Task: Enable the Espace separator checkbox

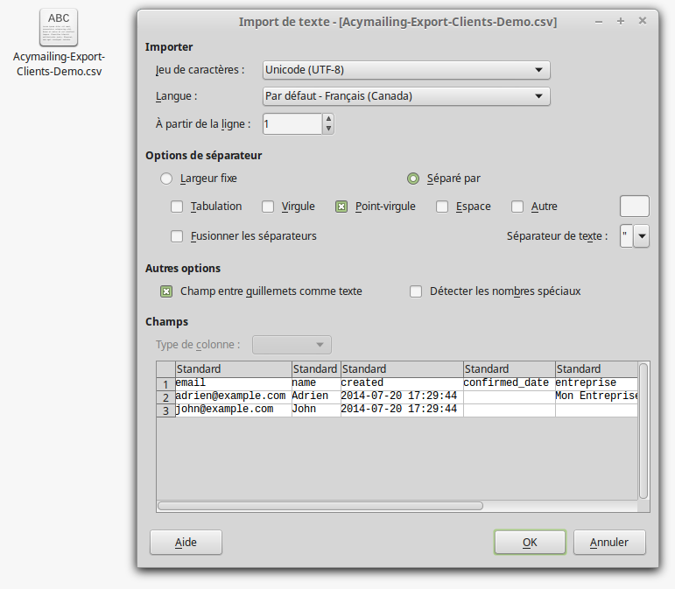Action: click(x=442, y=207)
